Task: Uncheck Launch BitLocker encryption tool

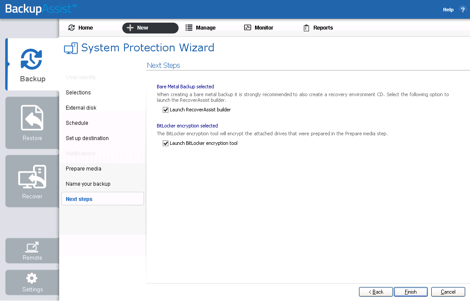Action: pos(165,144)
